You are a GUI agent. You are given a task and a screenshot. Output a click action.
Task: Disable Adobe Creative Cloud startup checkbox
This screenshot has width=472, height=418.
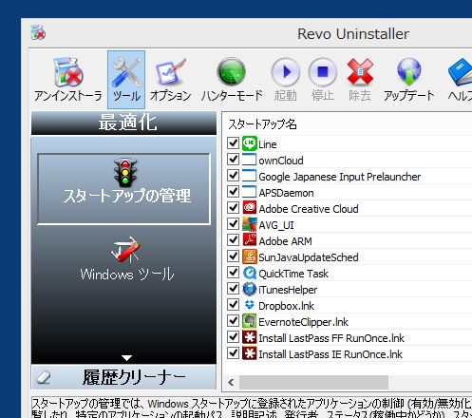233,208
